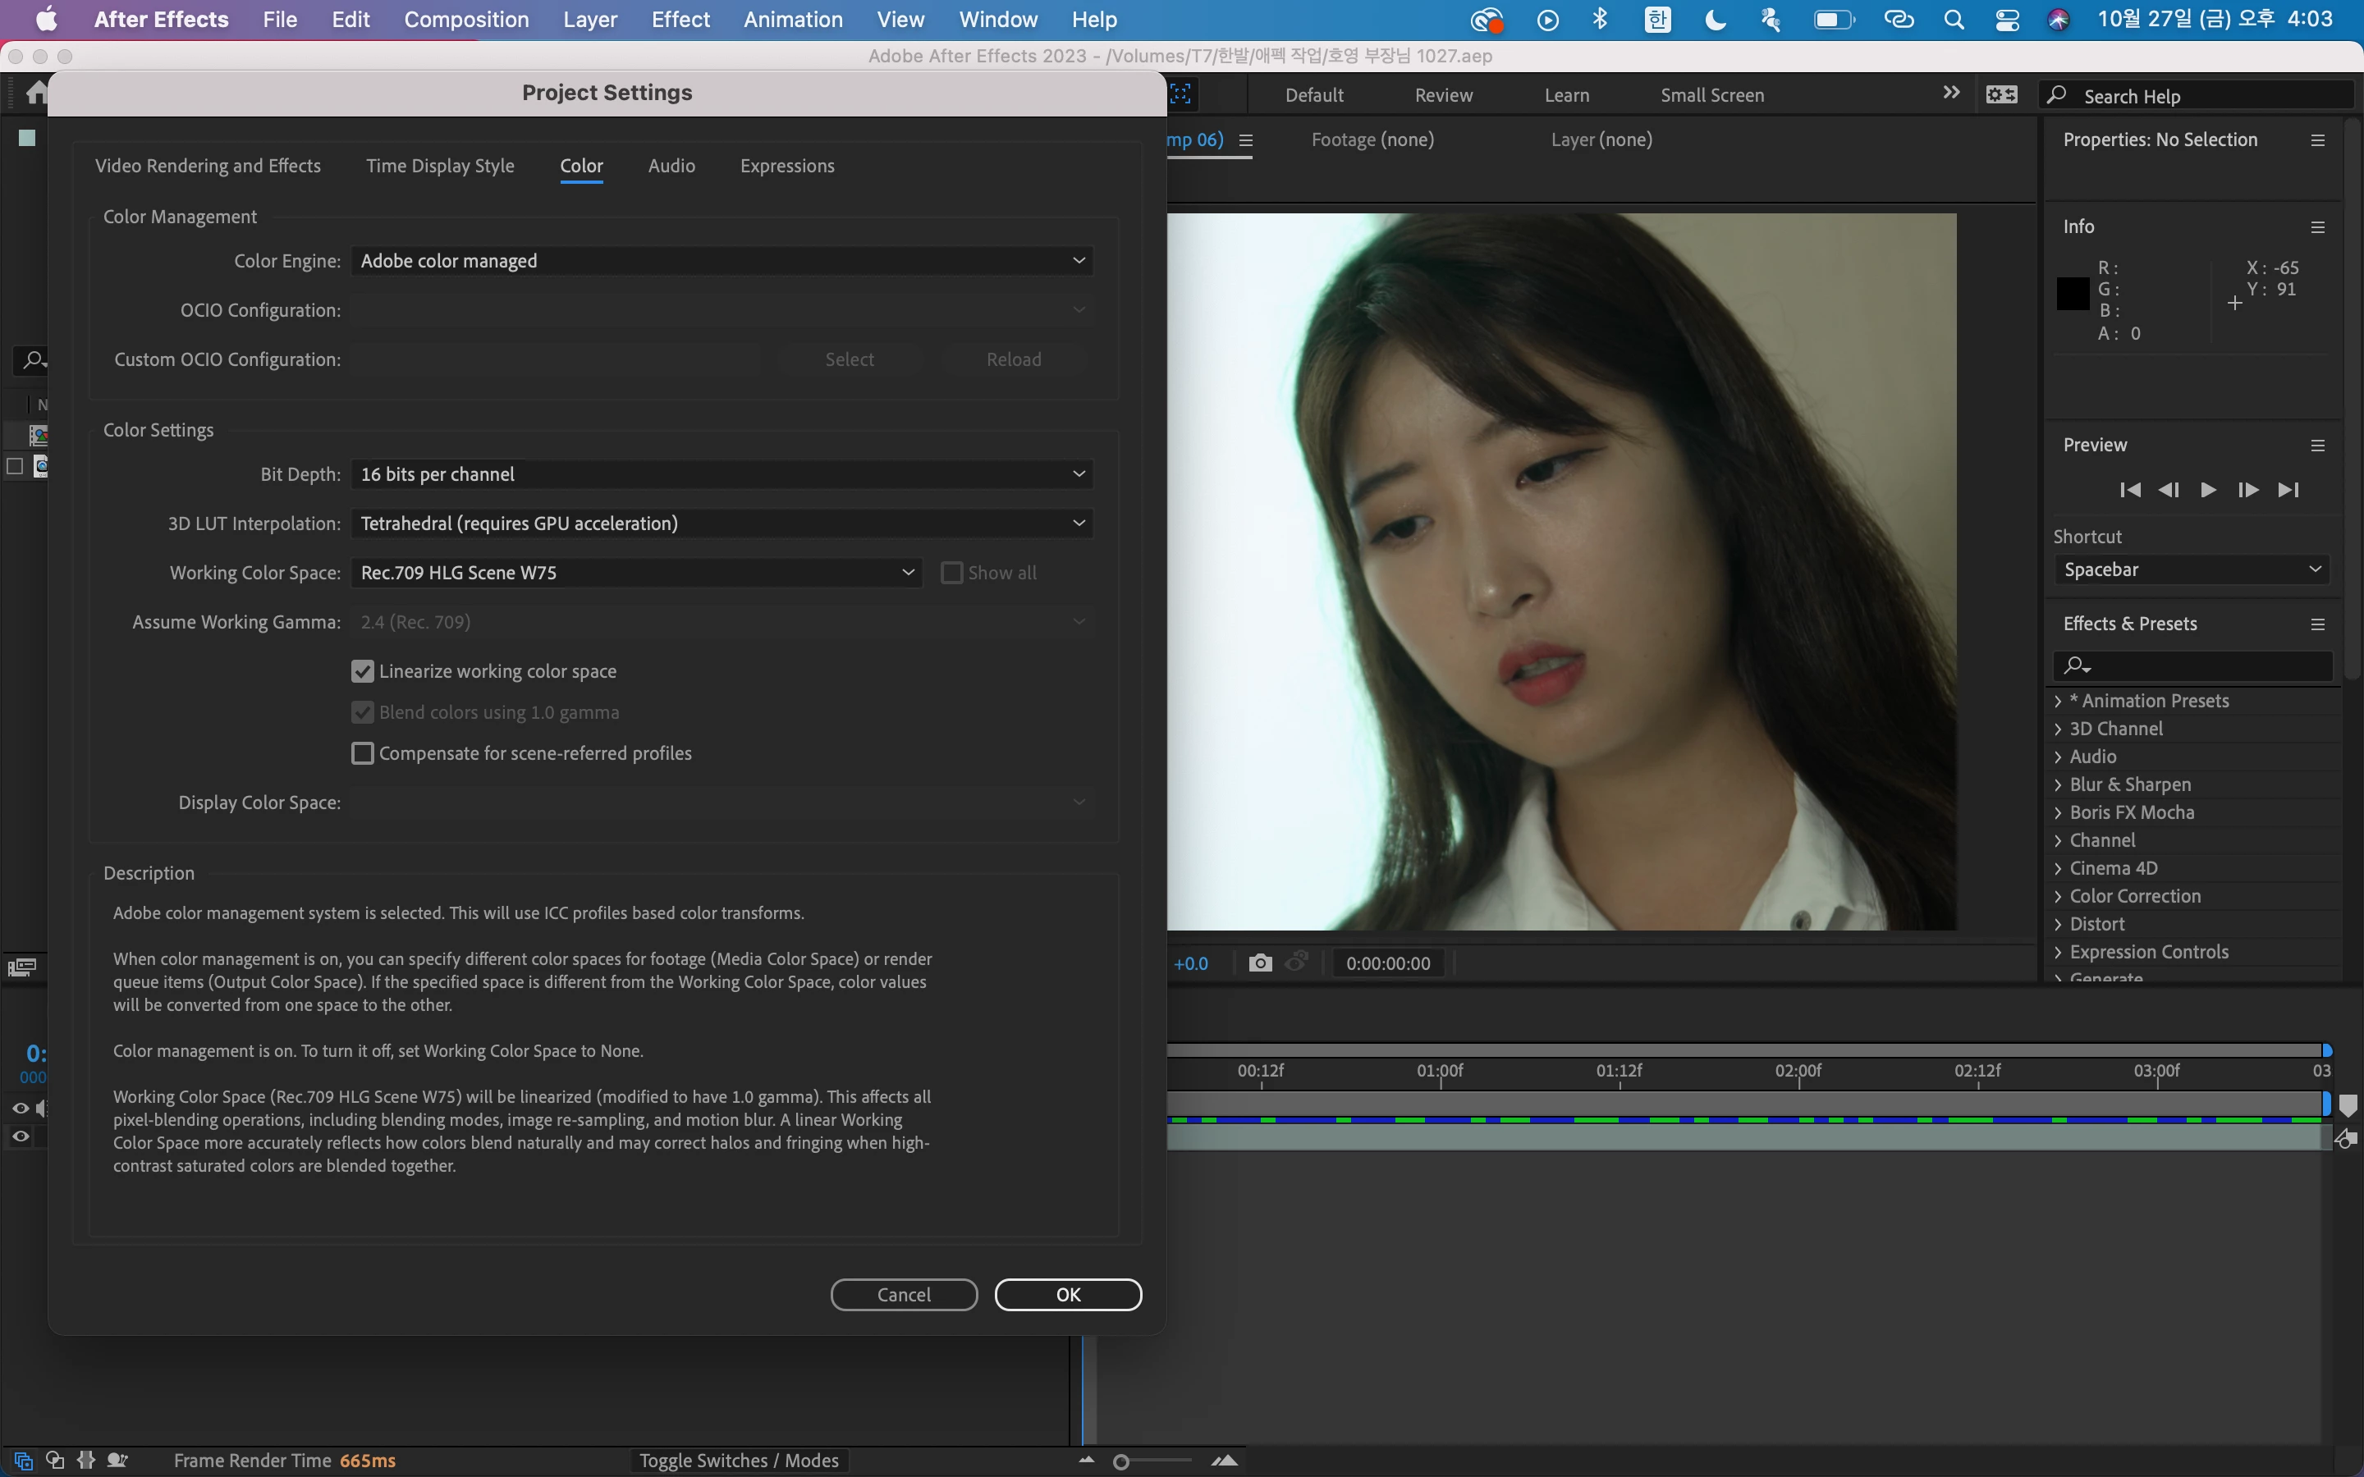2364x1477 pixels.
Task: Switch to the Expressions tab
Action: 786,166
